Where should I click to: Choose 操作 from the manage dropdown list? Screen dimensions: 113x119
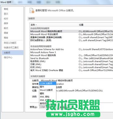48,87
